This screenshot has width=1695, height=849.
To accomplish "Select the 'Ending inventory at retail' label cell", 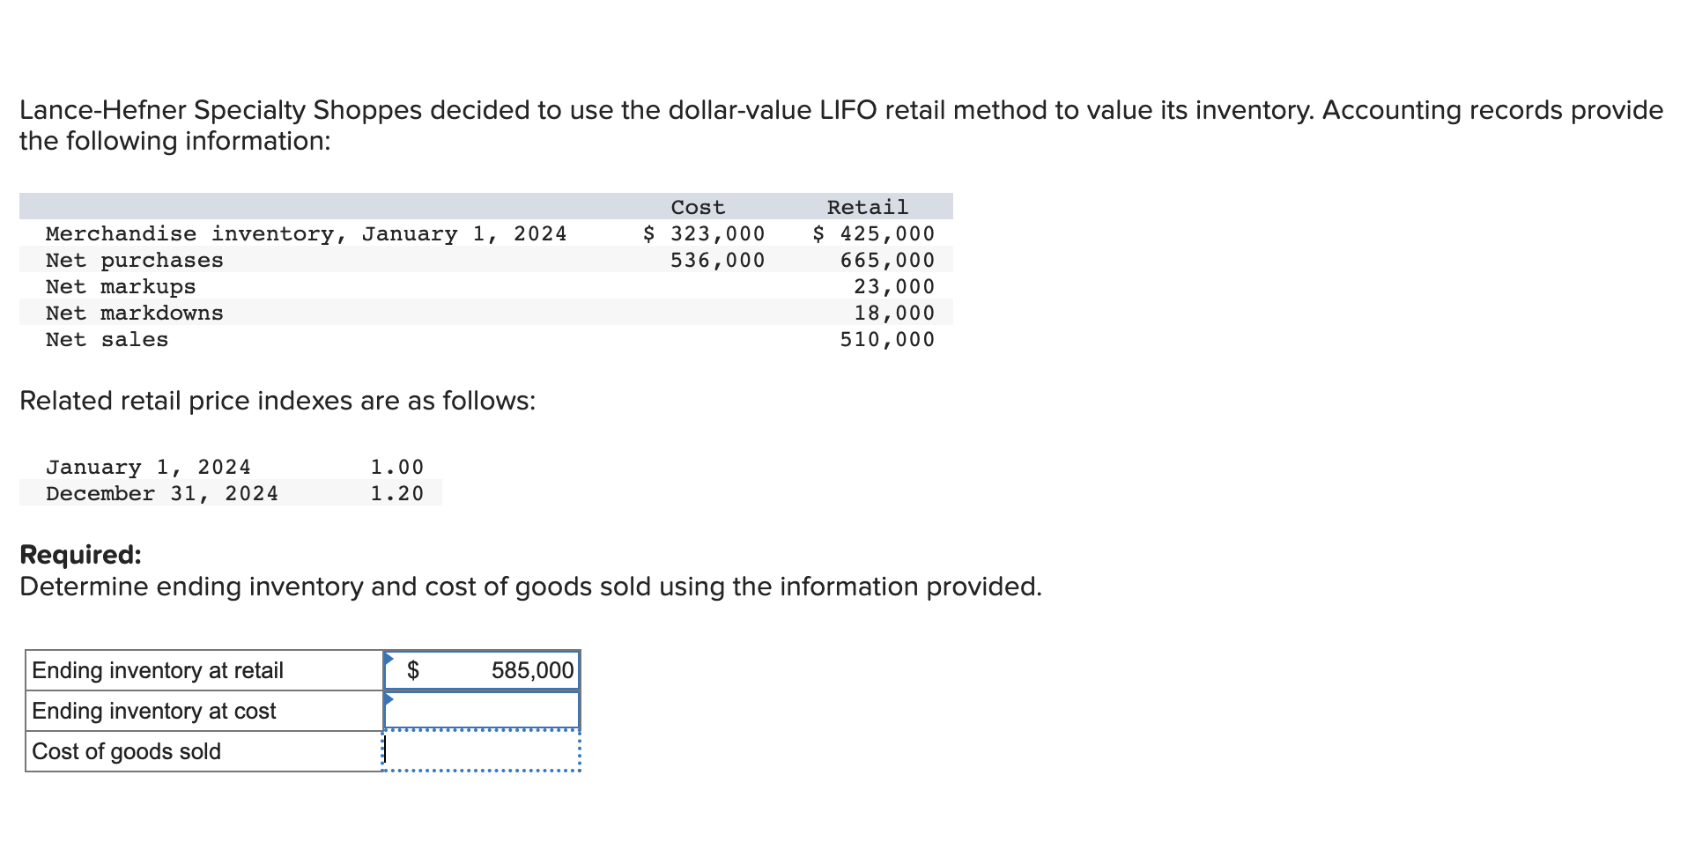I will (203, 670).
